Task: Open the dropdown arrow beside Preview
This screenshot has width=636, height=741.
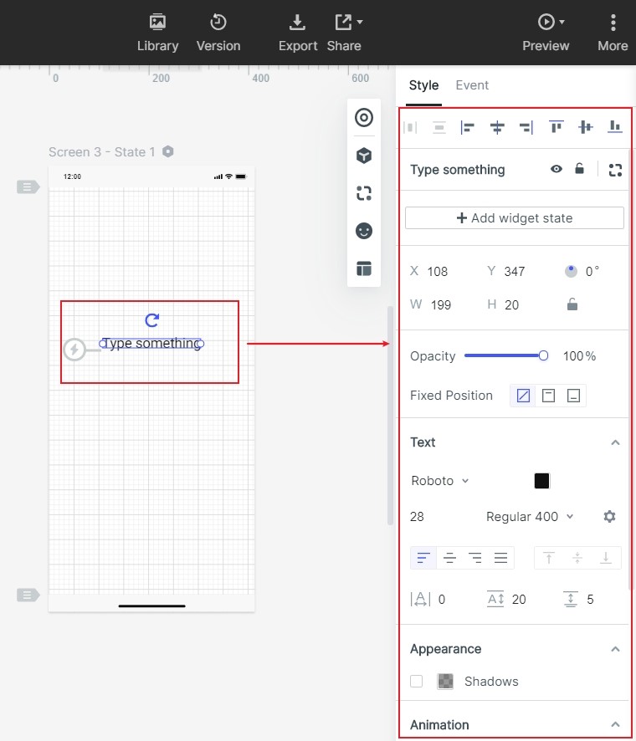Action: 562,22
